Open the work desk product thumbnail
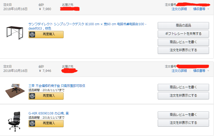 pos(15,33)
